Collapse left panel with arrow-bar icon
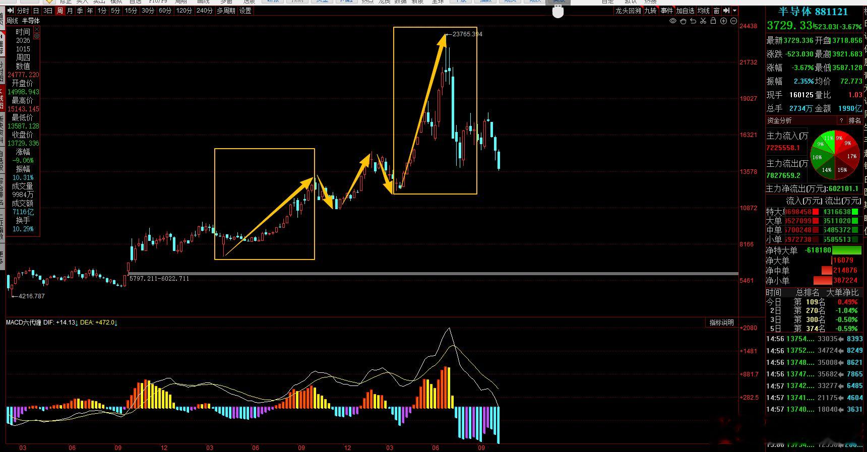Viewport: 867px width, 452px height. pos(10,11)
